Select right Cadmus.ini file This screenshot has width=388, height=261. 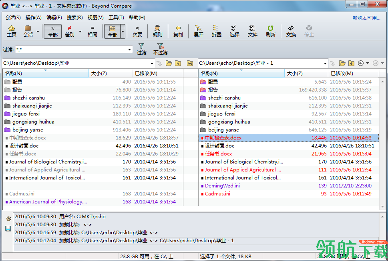pyautogui.click(x=289, y=193)
